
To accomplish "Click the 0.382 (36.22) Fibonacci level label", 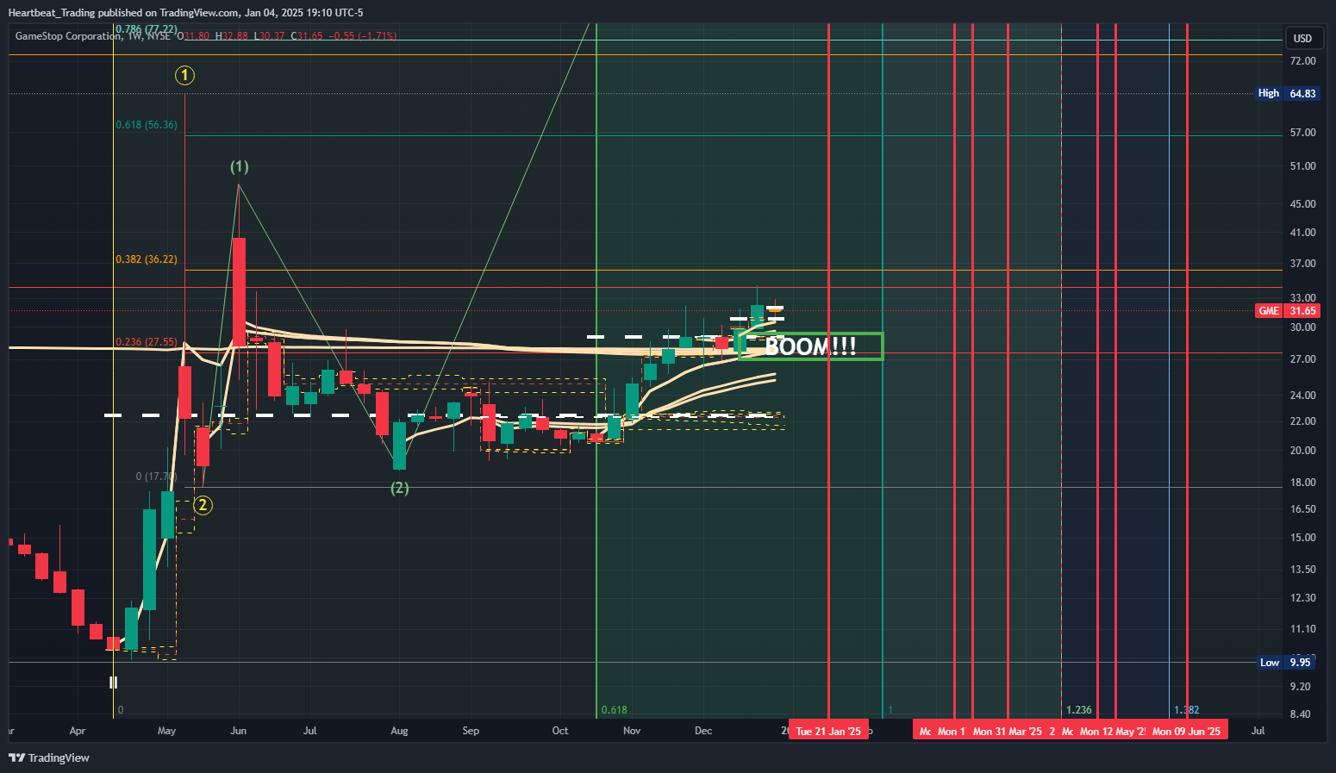I will point(147,259).
